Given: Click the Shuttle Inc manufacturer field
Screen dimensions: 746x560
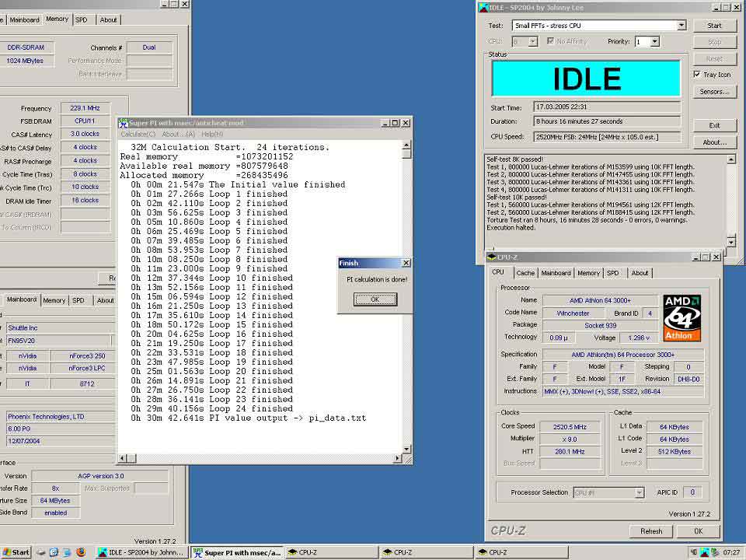Looking at the screenshot, I should click(x=61, y=327).
